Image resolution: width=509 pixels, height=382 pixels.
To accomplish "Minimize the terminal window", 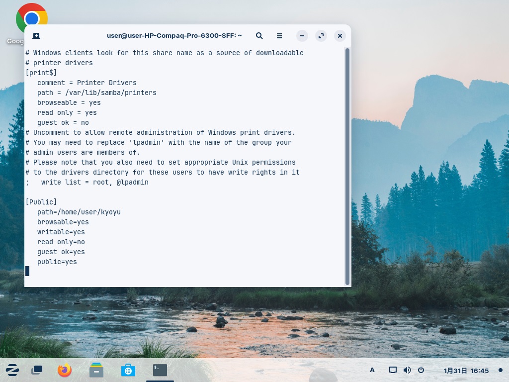I will click(302, 36).
